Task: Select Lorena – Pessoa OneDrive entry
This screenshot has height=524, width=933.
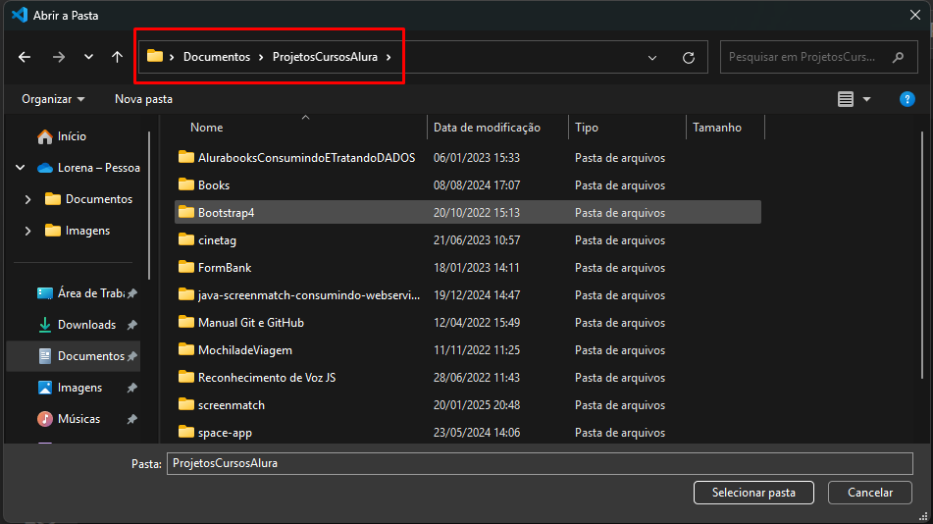Action: [98, 168]
